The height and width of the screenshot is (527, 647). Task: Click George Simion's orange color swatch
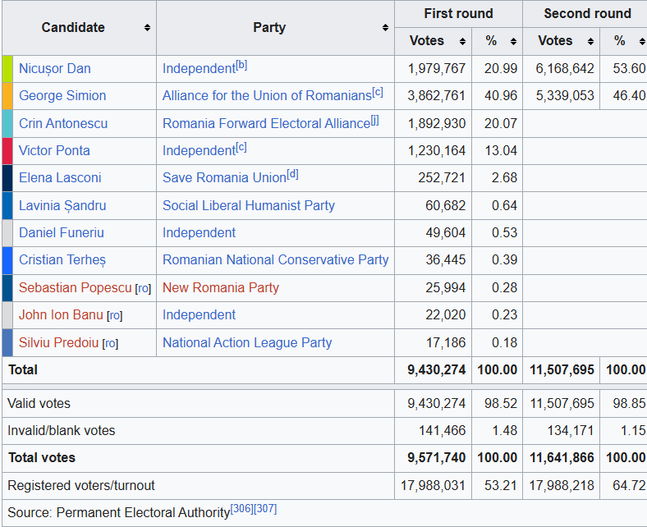(7, 95)
